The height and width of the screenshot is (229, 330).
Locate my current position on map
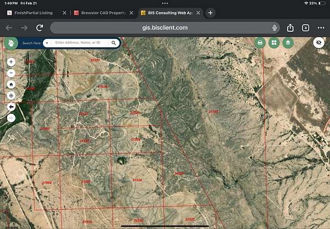point(11,96)
